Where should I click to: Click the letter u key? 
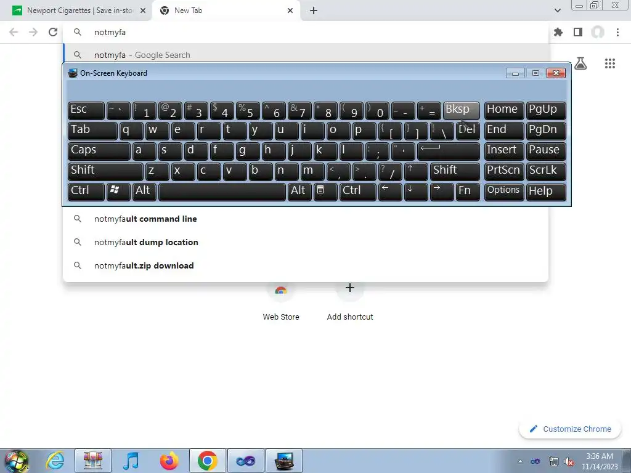coord(287,131)
